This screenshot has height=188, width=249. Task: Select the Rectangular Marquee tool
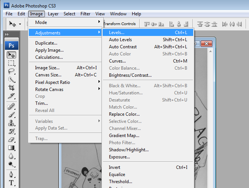pyautogui.click(x=11, y=63)
